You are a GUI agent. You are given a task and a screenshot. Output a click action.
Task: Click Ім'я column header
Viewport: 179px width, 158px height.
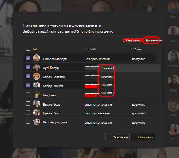pyautogui.click(x=36, y=49)
